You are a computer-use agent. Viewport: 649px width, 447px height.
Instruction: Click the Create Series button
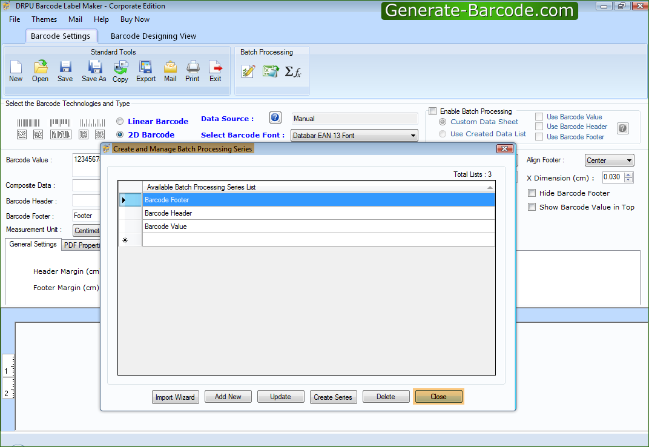click(x=333, y=397)
